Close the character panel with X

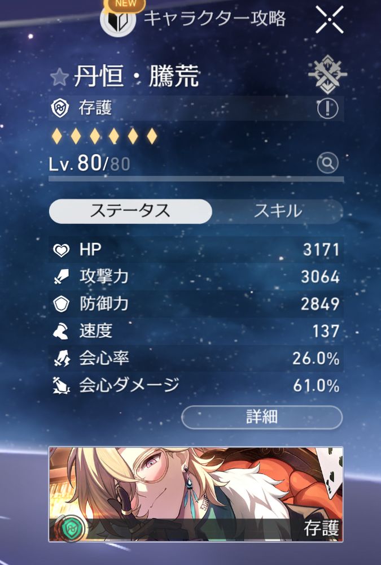tap(330, 20)
